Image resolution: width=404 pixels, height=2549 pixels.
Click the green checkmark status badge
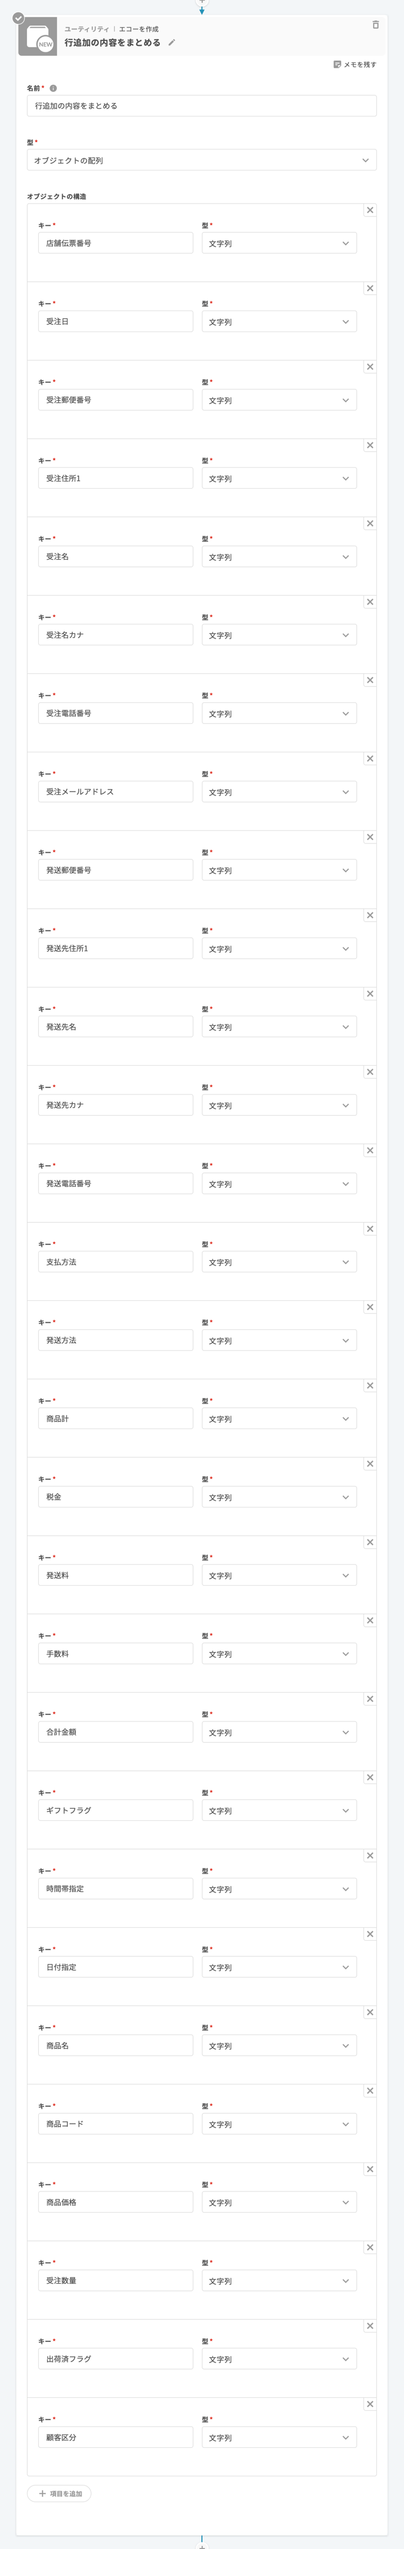pyautogui.click(x=18, y=18)
